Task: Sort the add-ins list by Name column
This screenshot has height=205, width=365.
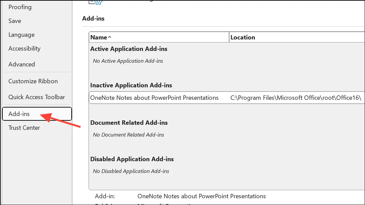Action: (x=159, y=37)
